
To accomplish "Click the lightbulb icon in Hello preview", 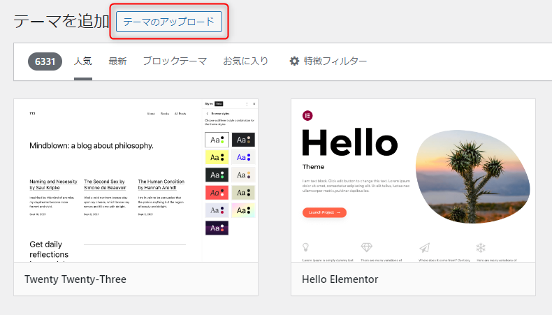I will click(306, 247).
